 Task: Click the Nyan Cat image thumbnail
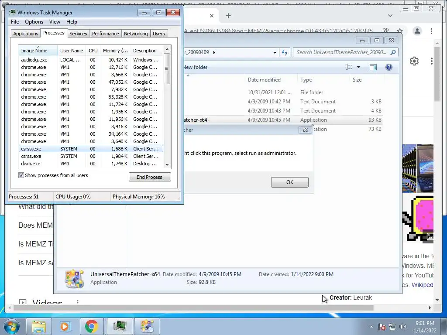(418, 219)
